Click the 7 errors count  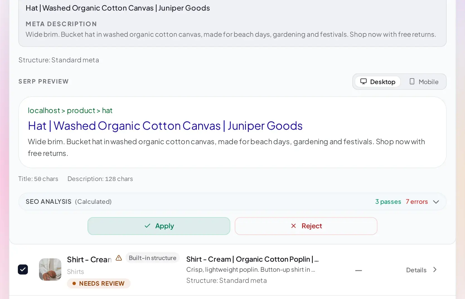[417, 202]
